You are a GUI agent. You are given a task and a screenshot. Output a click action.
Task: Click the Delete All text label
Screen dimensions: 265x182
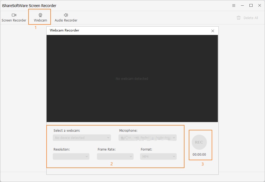tap(251, 18)
